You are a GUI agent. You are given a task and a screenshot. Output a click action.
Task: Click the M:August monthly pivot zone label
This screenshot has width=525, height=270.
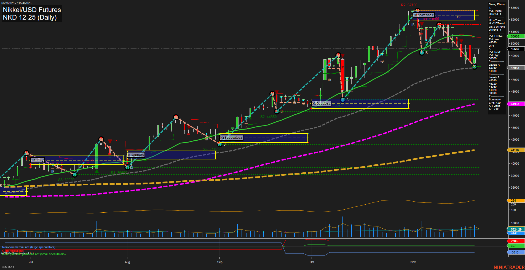(135, 155)
